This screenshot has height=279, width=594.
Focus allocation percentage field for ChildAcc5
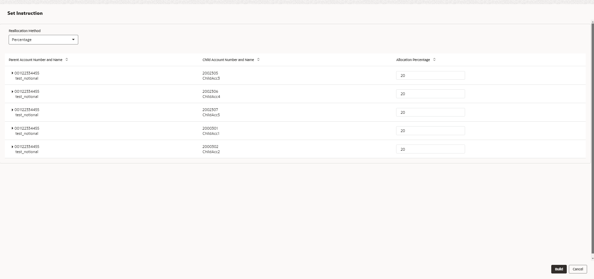click(x=430, y=112)
